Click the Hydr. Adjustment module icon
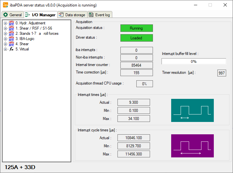The image size is (233, 173). point(11,23)
